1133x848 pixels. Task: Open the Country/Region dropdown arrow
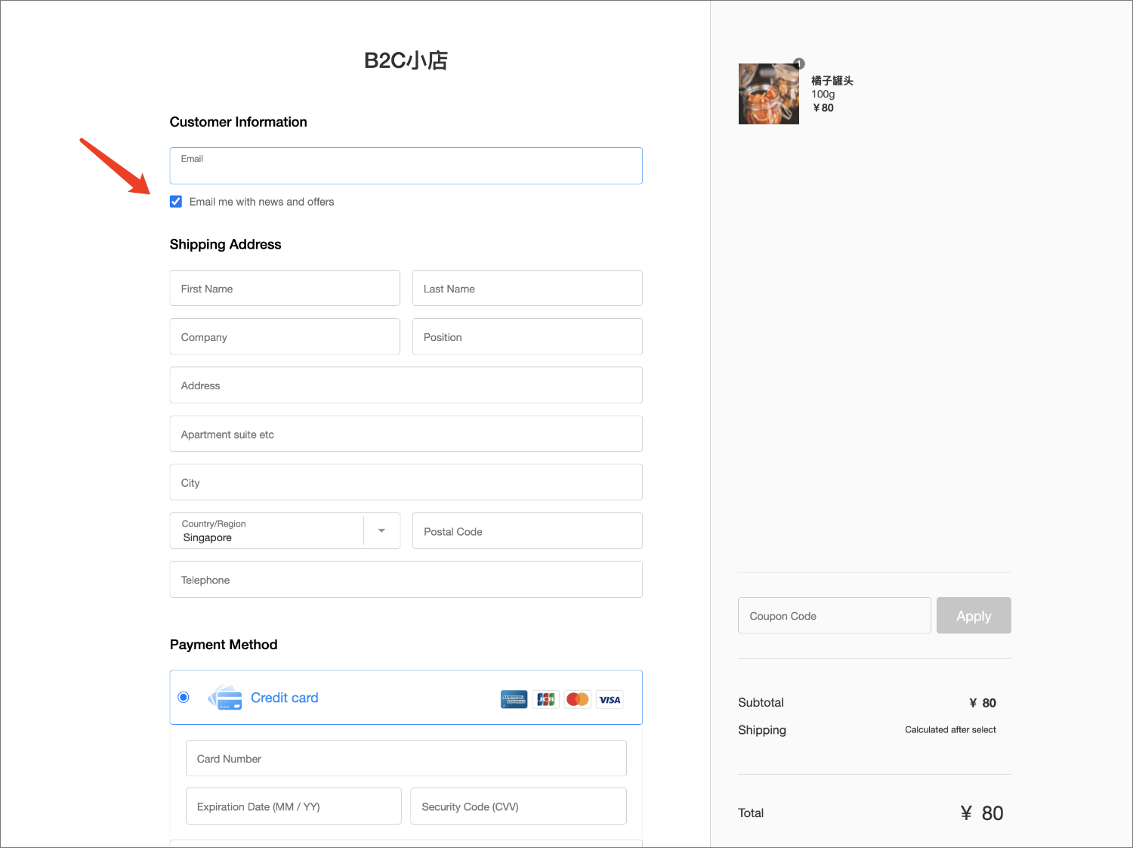point(381,531)
